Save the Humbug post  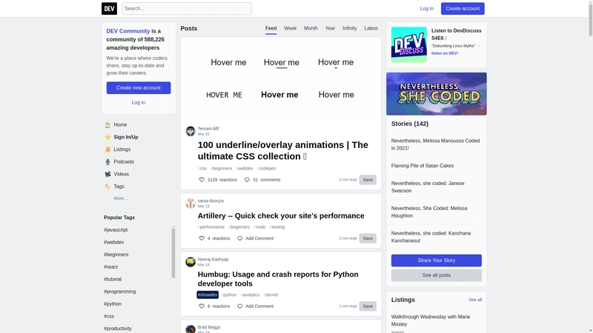click(x=368, y=306)
